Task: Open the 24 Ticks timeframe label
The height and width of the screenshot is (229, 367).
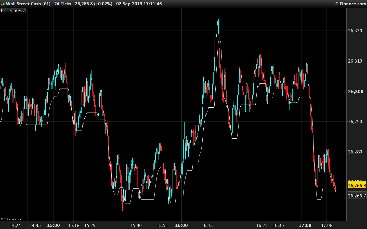Action: pos(63,4)
